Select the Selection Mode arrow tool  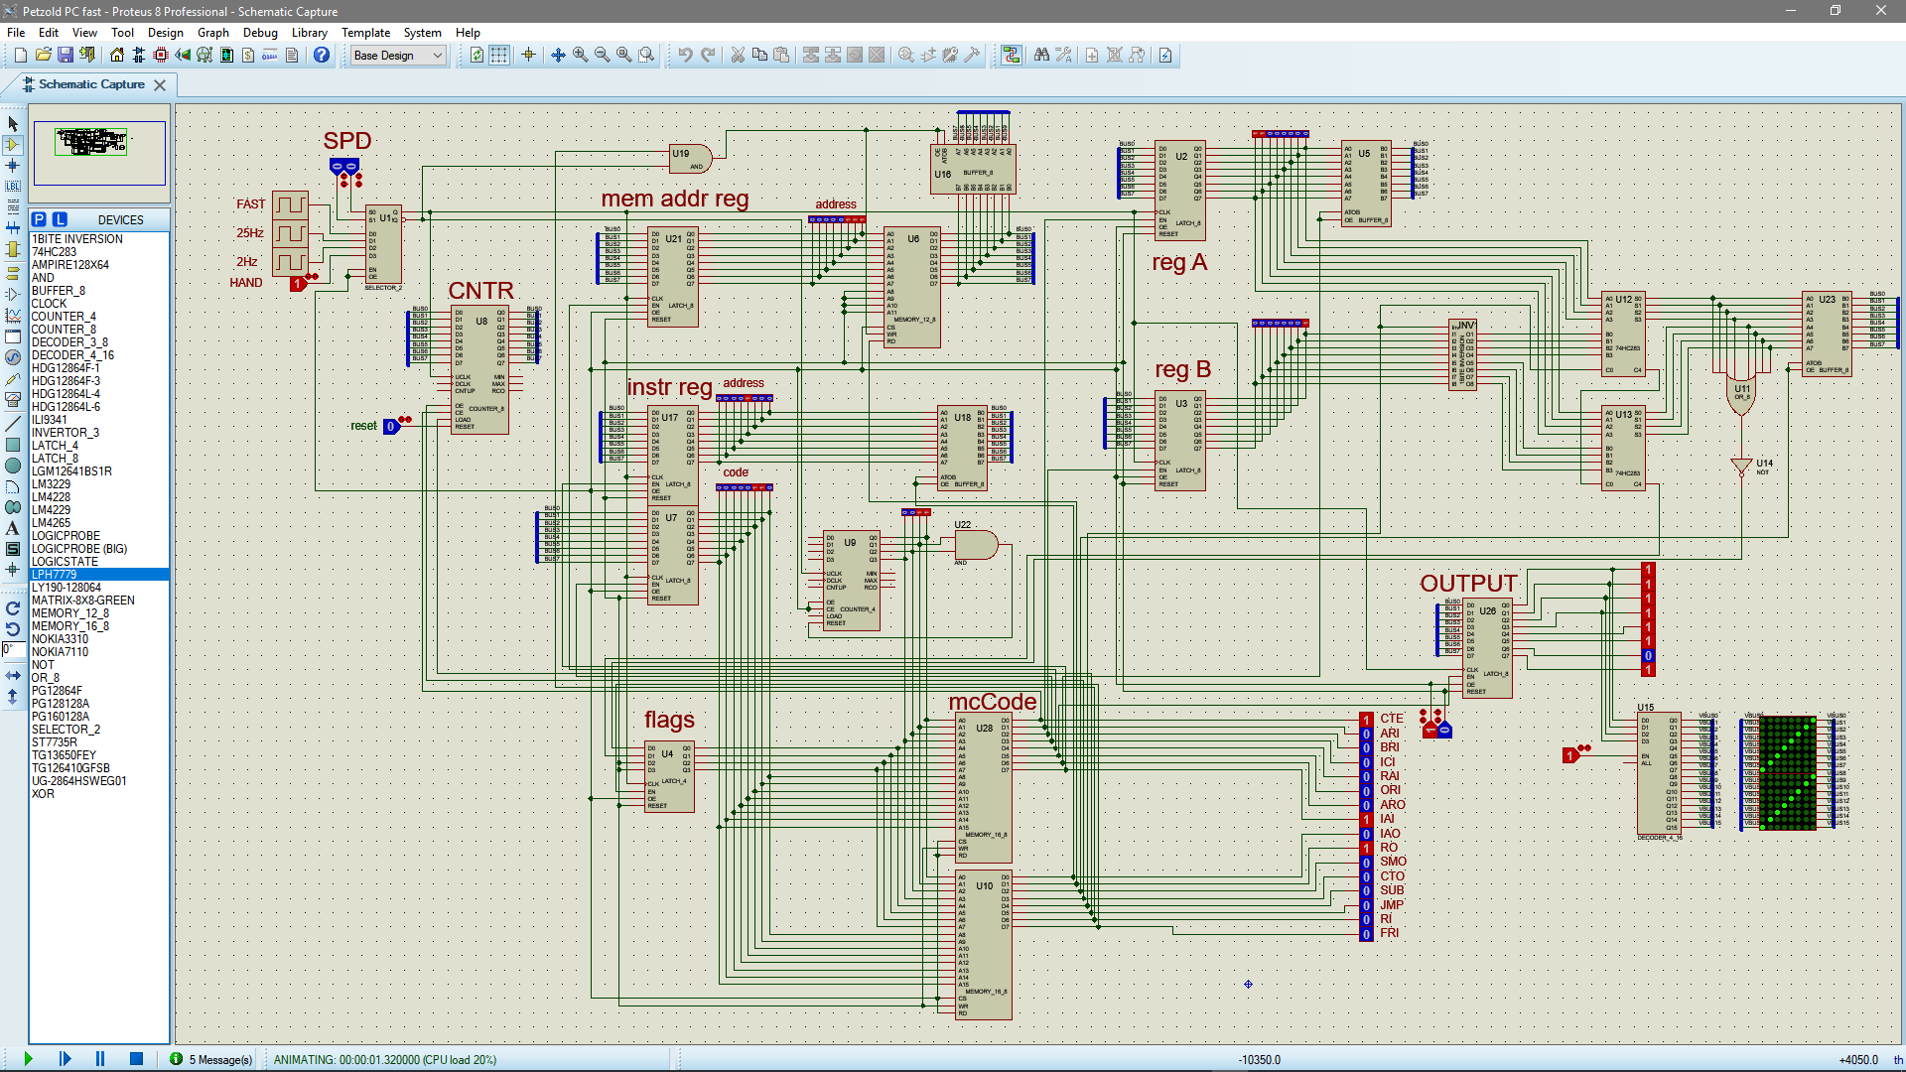tap(13, 124)
